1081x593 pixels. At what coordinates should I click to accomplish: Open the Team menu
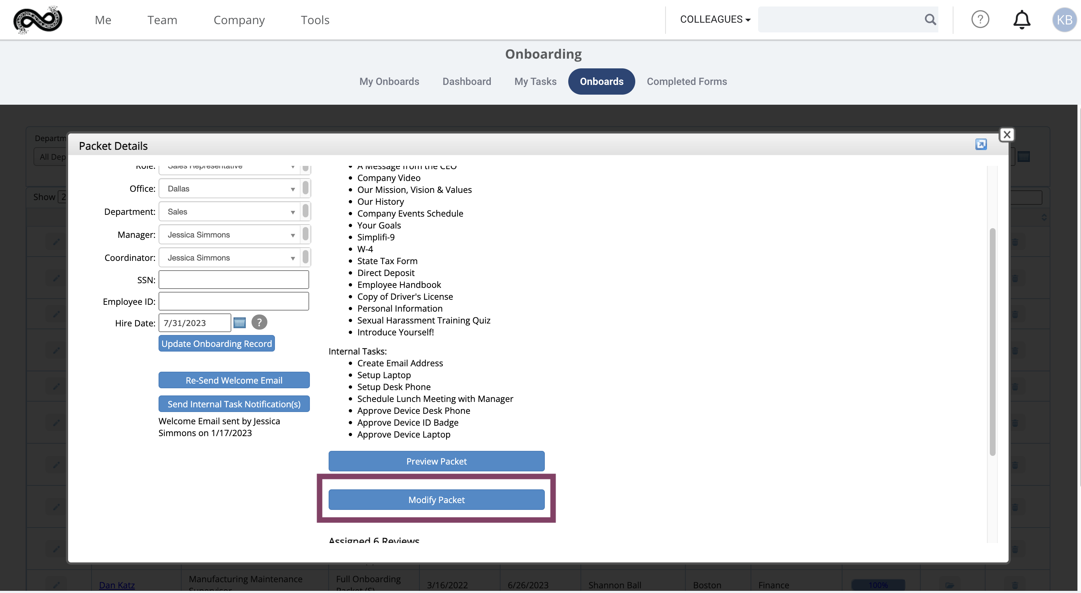[x=163, y=20]
